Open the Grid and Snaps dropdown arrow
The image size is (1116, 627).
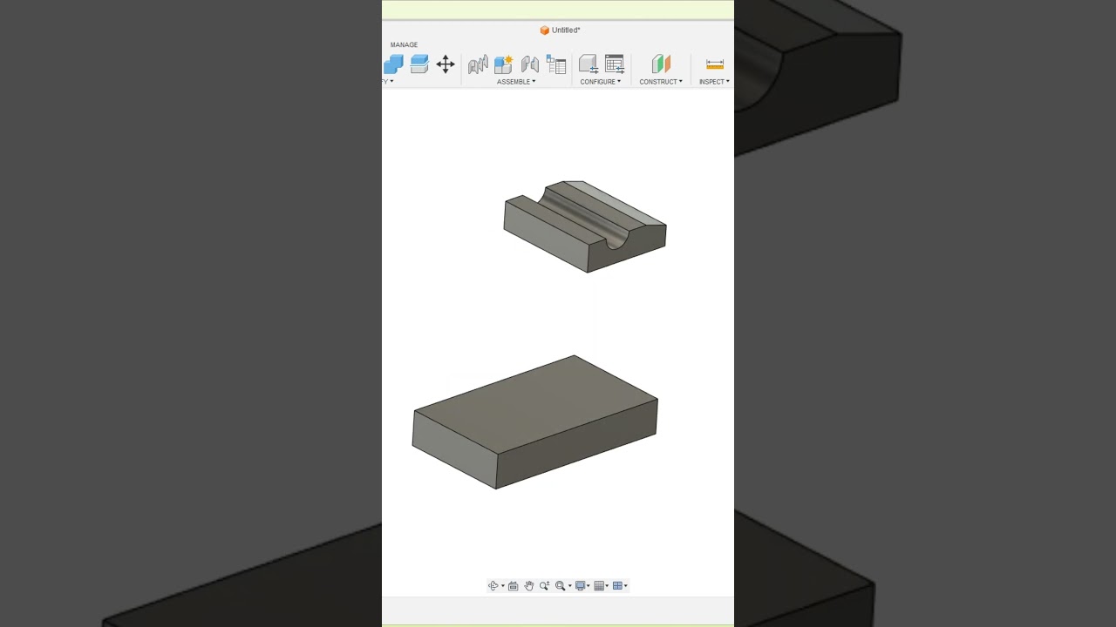click(x=607, y=586)
